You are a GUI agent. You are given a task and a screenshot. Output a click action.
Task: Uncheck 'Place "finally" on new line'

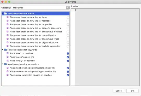click(68, 61)
